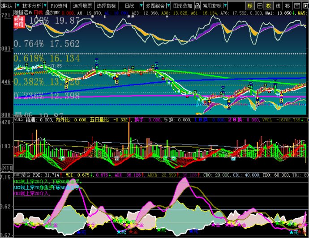Click the 内外比: 0.000 value

pyautogui.click(x=71, y=120)
